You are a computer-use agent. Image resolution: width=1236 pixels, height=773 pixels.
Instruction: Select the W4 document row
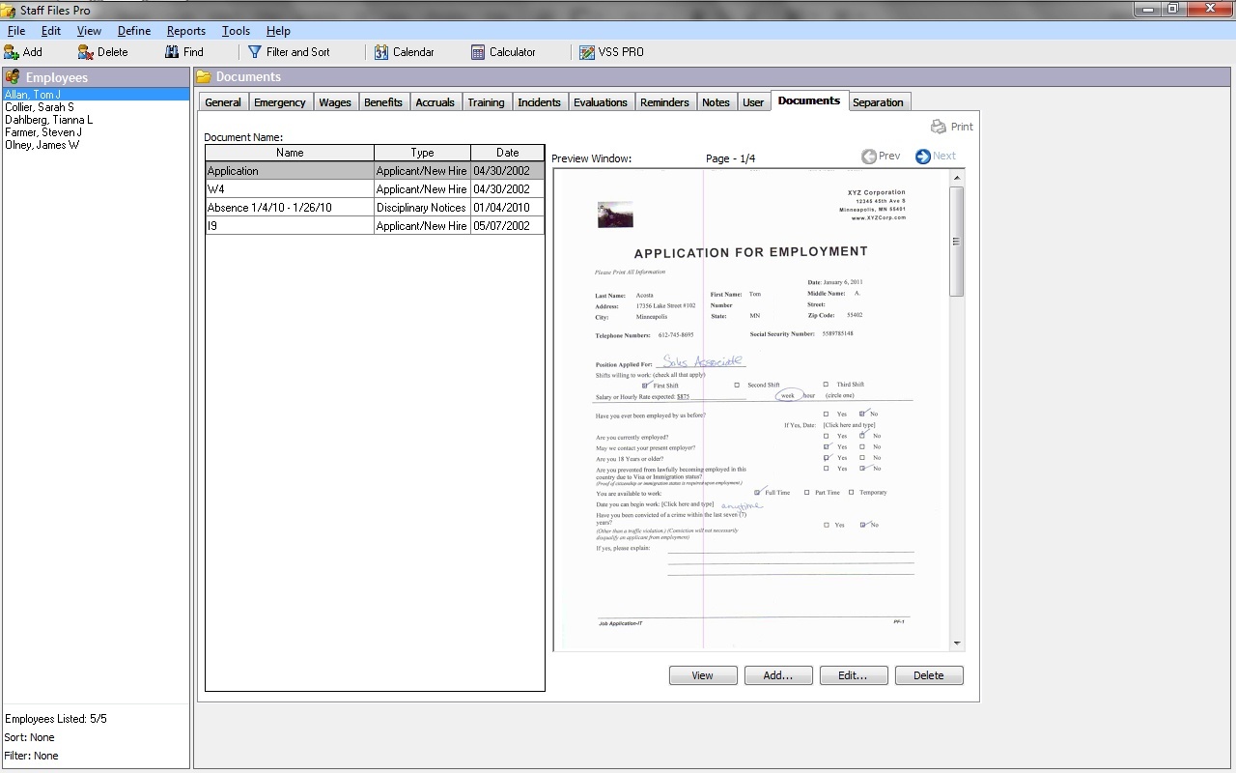click(375, 189)
